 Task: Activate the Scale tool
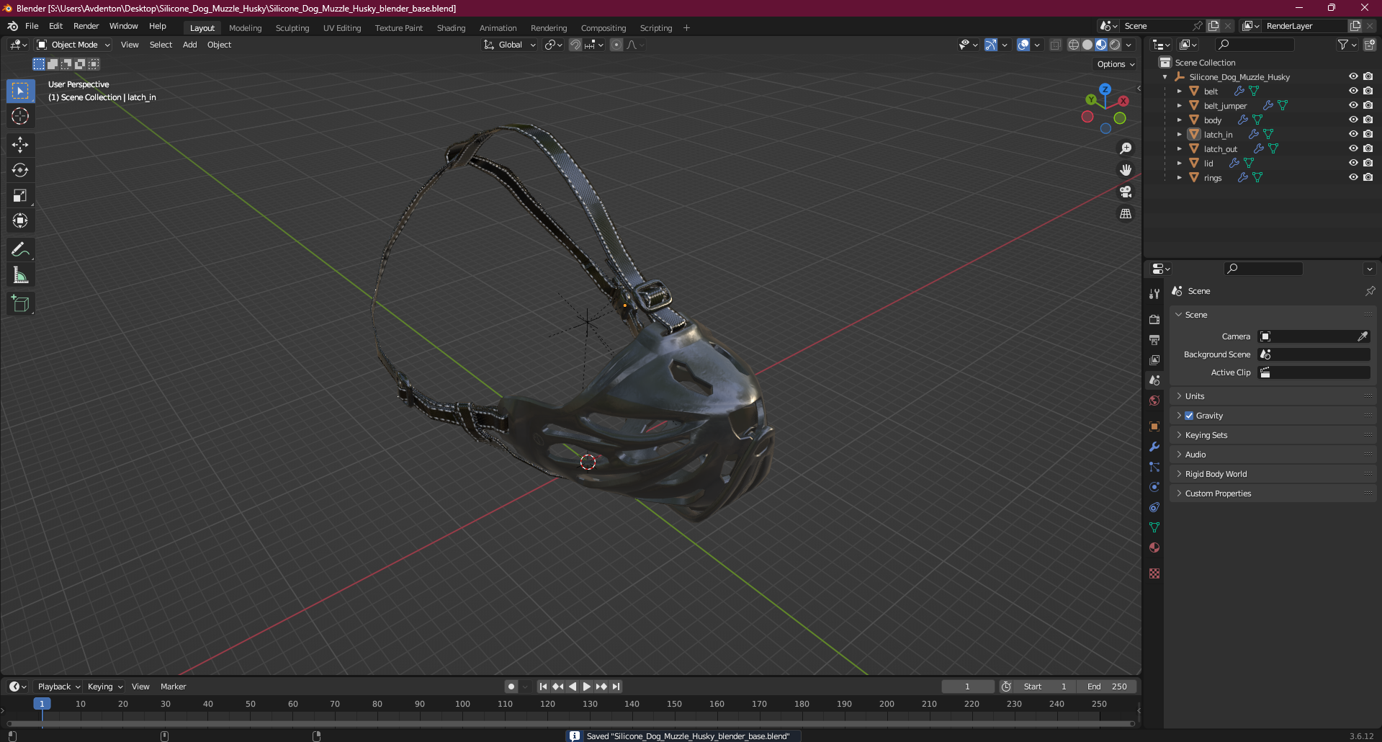point(20,195)
